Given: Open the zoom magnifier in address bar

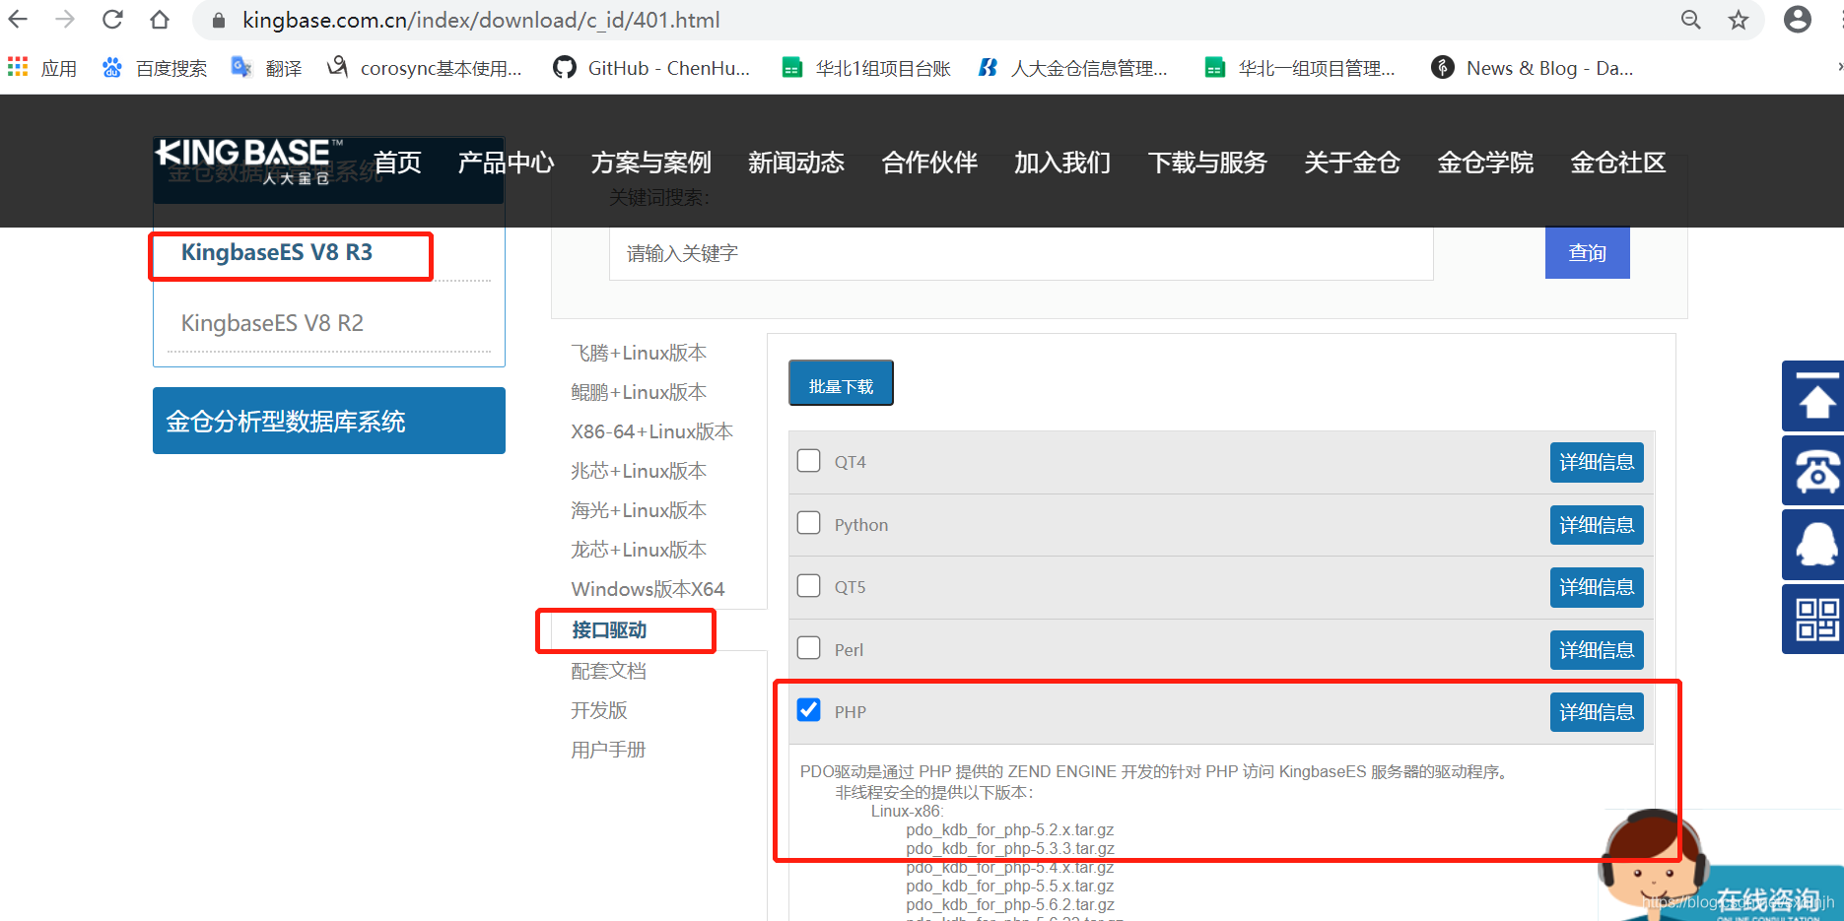Looking at the screenshot, I should (x=1691, y=20).
